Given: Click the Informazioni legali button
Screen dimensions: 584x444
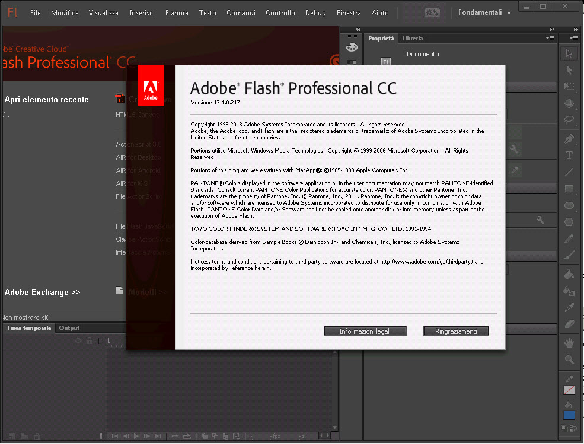Looking at the screenshot, I should point(365,331).
